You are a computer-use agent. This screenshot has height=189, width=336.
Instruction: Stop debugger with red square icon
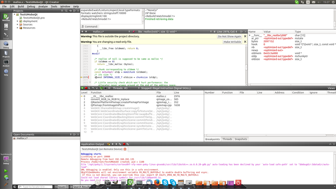click(x=86, y=88)
